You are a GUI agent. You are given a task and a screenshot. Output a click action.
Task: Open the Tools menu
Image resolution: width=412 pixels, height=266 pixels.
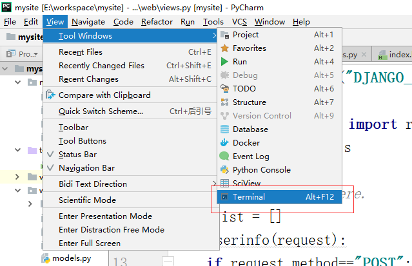(213, 22)
